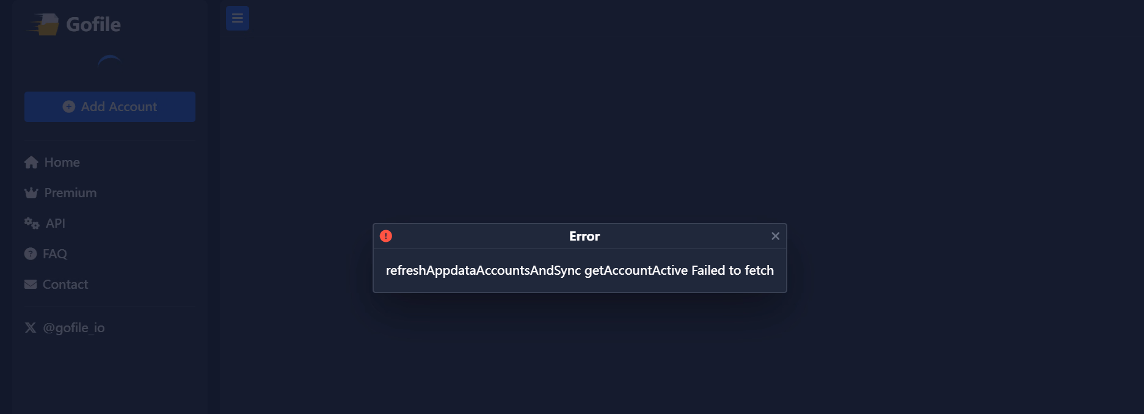Click the red error exclamation icon

[386, 236]
